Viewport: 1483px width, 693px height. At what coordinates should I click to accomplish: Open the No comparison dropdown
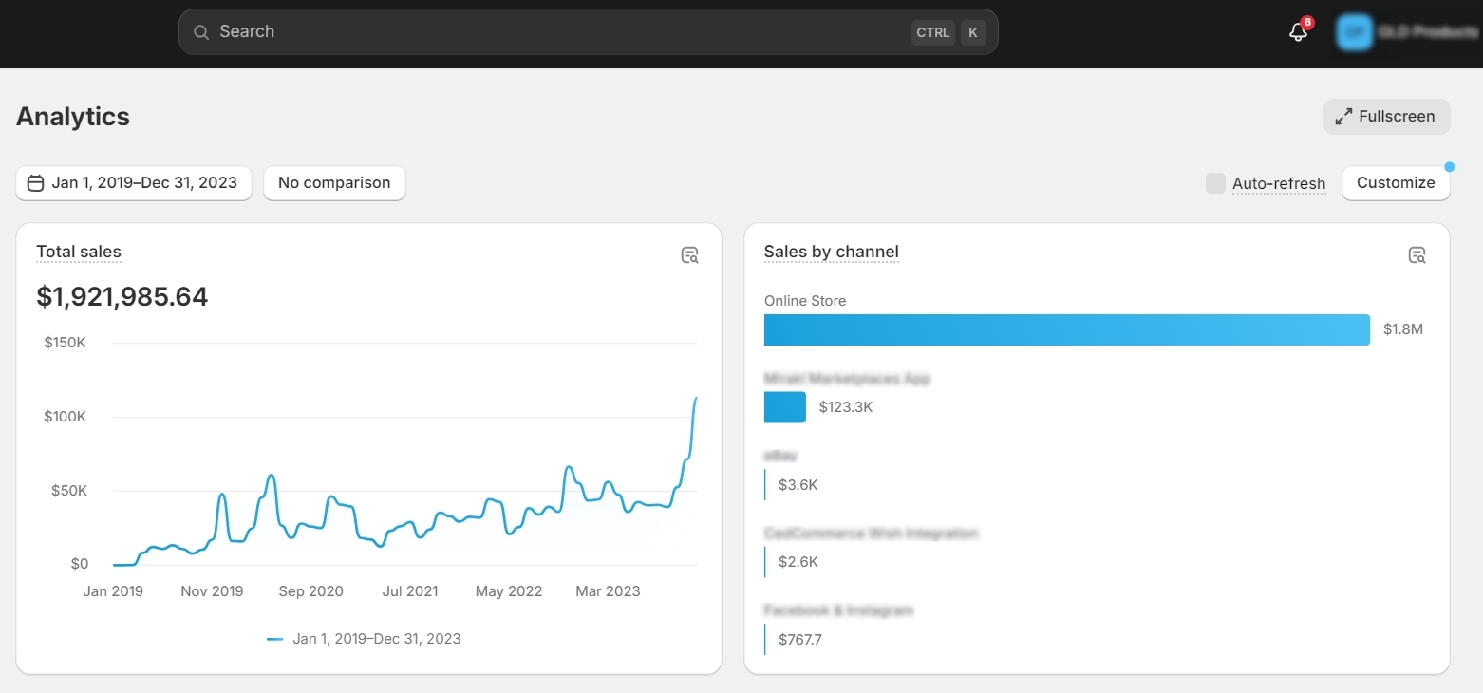click(x=334, y=183)
